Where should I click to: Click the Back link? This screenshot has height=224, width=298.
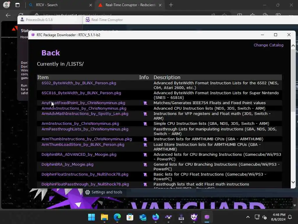pos(51,53)
